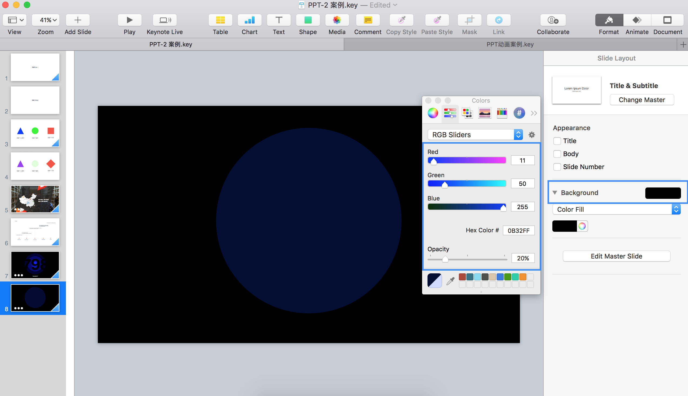Switch to pencils color picker mode

pyautogui.click(x=502, y=113)
